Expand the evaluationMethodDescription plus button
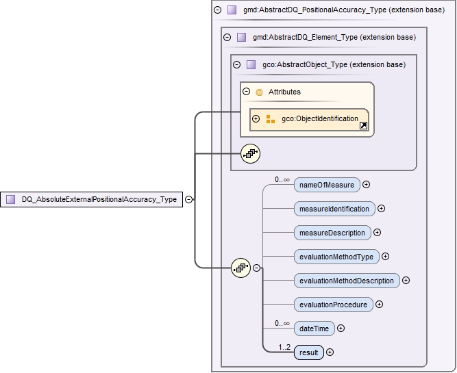457x373 pixels. point(406,280)
